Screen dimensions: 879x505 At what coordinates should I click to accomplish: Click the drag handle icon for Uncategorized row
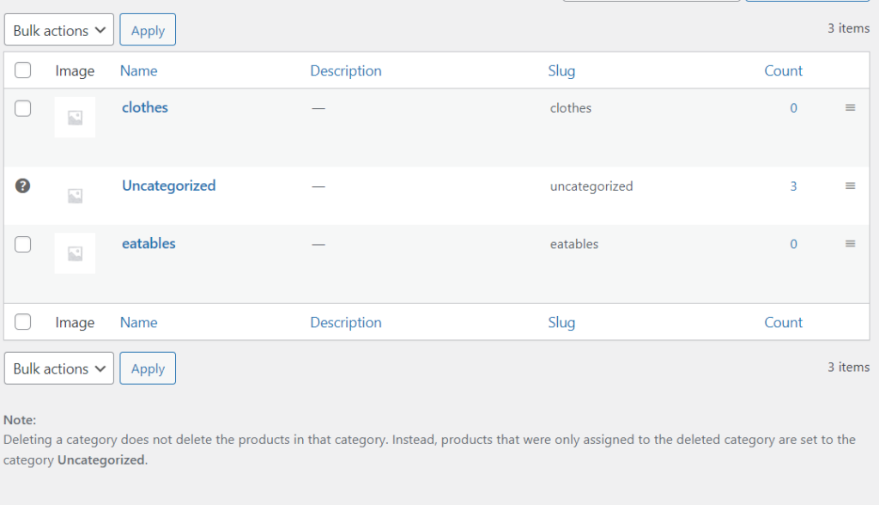point(850,186)
